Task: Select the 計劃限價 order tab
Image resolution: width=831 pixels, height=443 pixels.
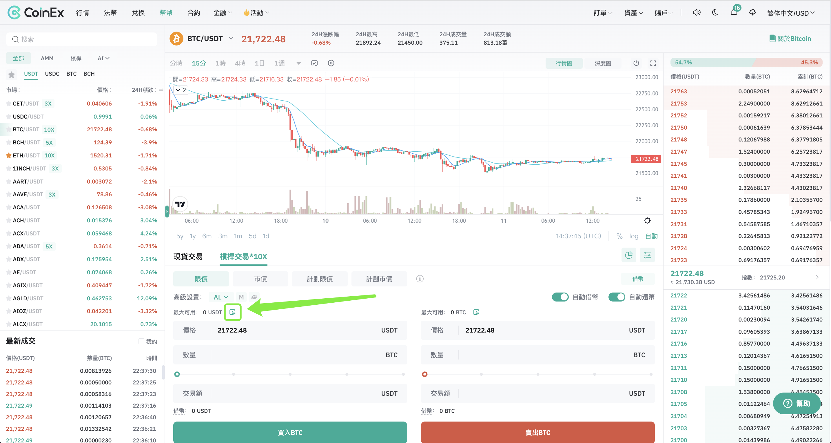Action: coord(319,279)
